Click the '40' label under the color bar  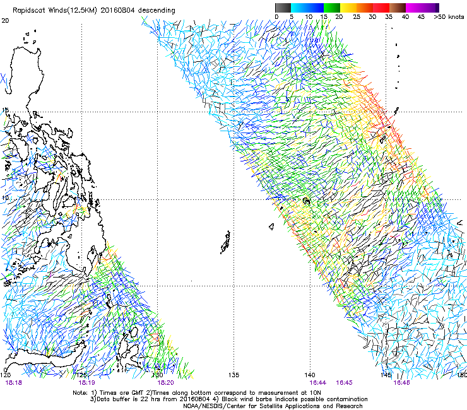(x=405, y=16)
